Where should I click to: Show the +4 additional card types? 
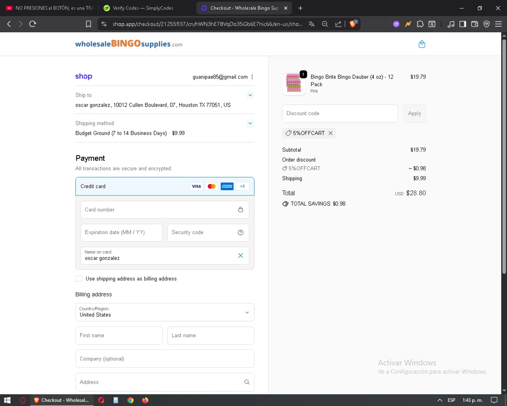(242, 186)
